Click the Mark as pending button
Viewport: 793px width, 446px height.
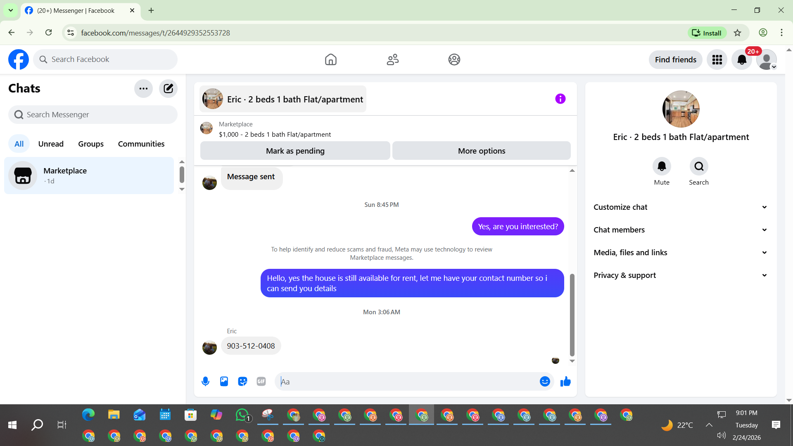point(295,151)
